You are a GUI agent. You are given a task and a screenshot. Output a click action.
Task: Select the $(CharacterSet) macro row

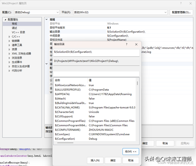(95, 112)
